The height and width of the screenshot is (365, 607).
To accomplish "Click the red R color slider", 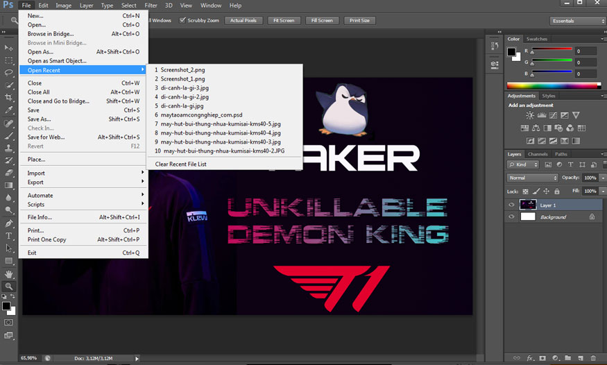I will 552,49.
